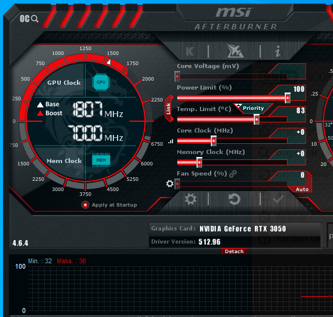Click the version number 4.6.4
The width and height of the screenshot is (333, 317).
tap(20, 243)
